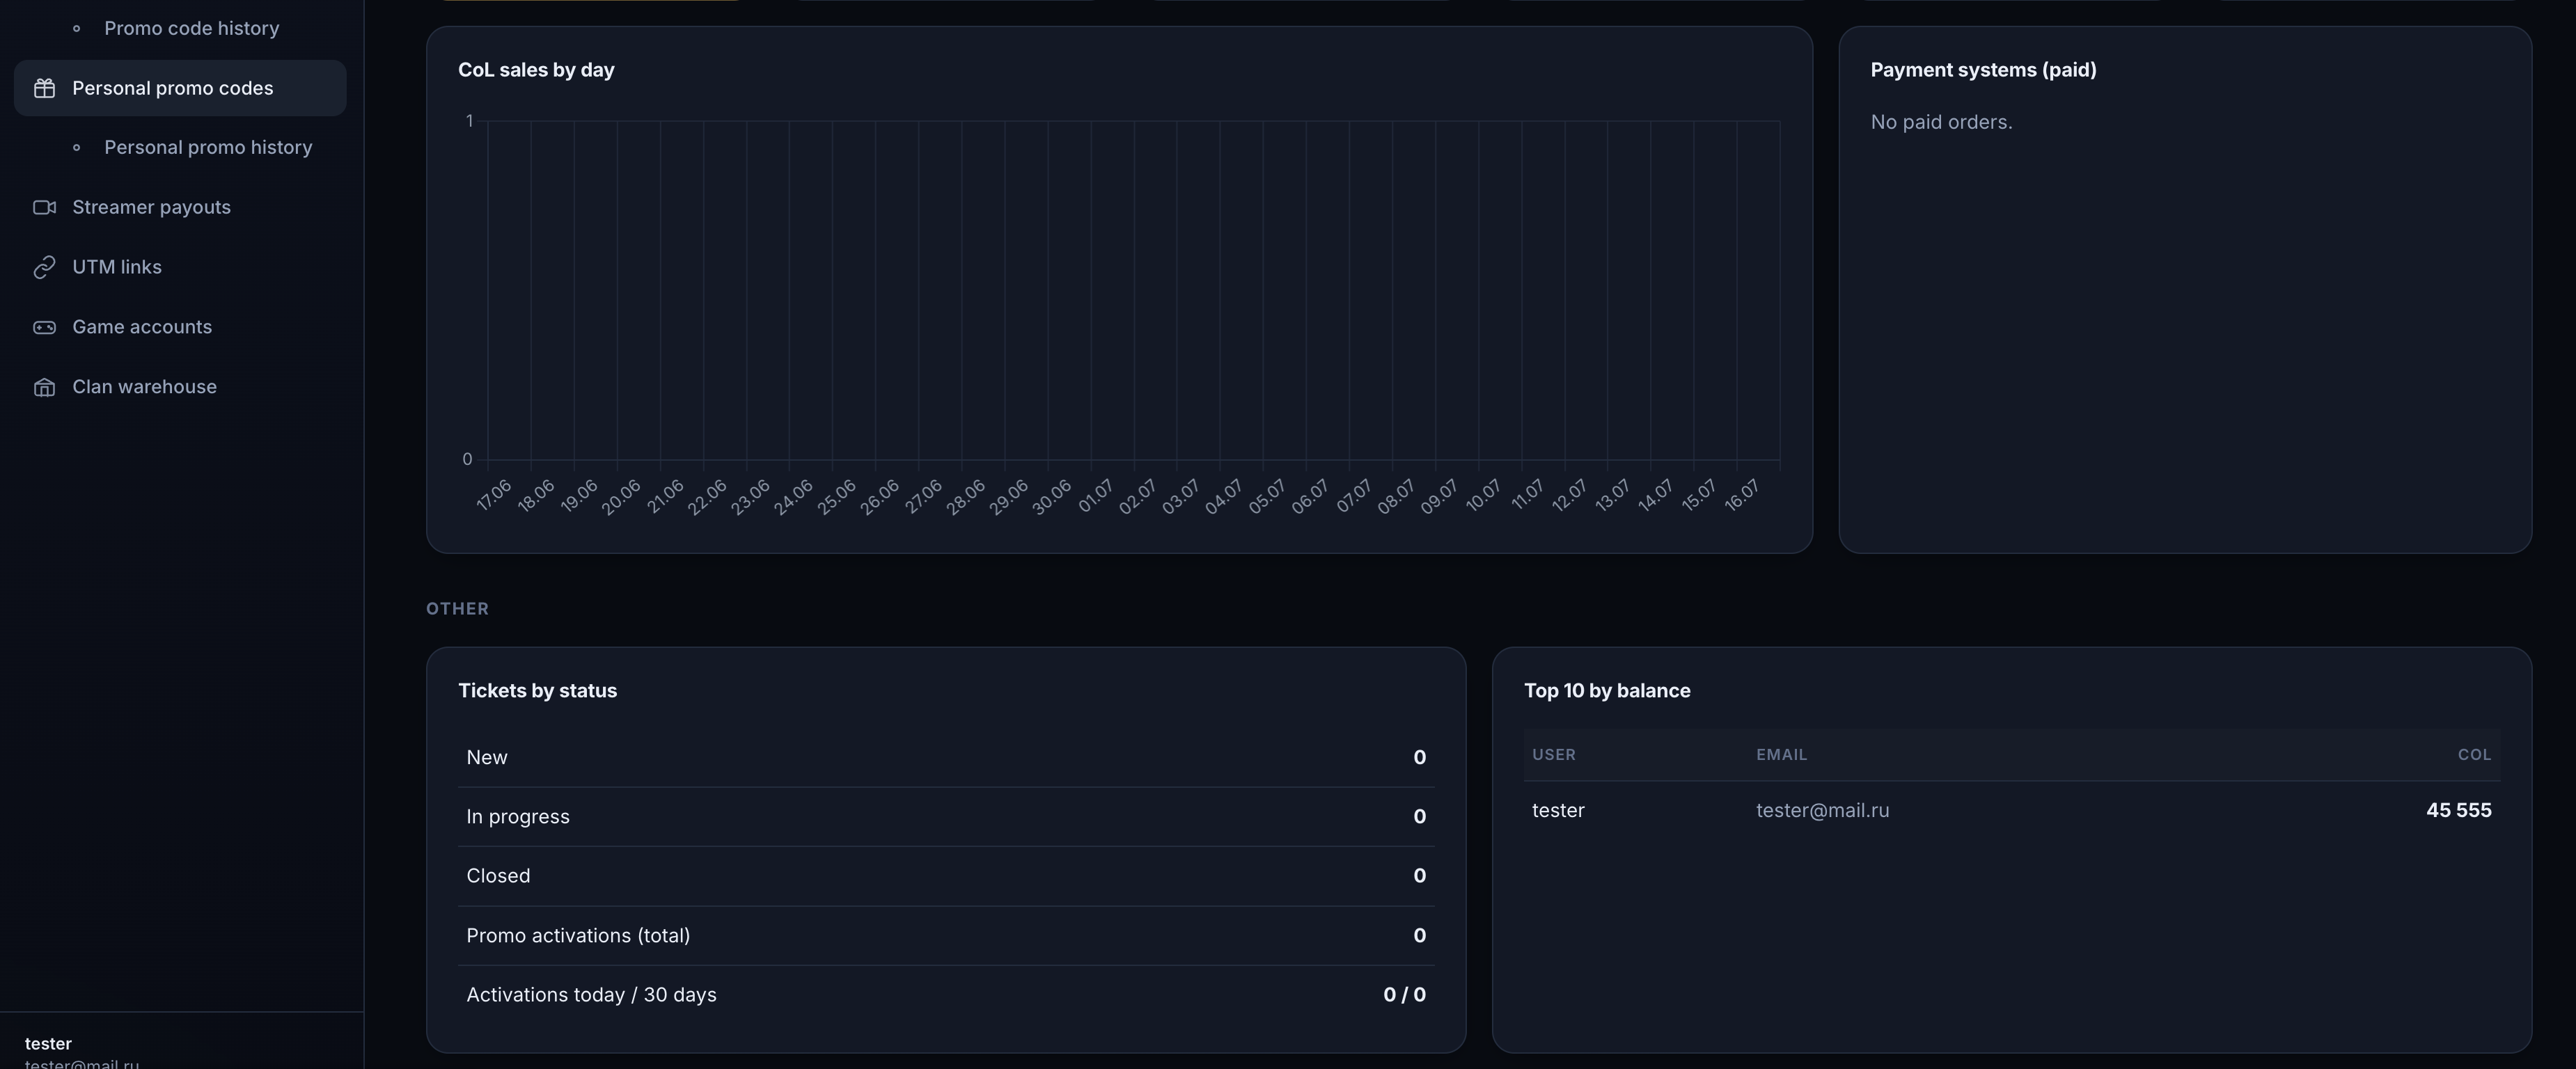Click the Payment systems (paid) heading
The width and height of the screenshot is (2576, 1069).
pyautogui.click(x=1983, y=70)
